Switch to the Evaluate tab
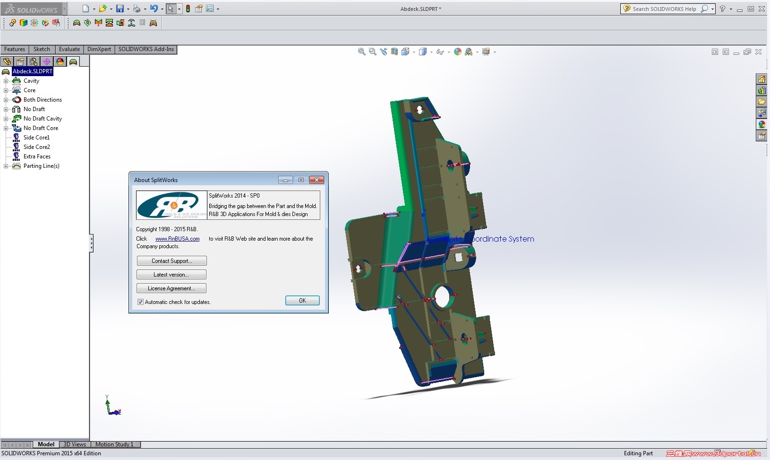 point(69,49)
